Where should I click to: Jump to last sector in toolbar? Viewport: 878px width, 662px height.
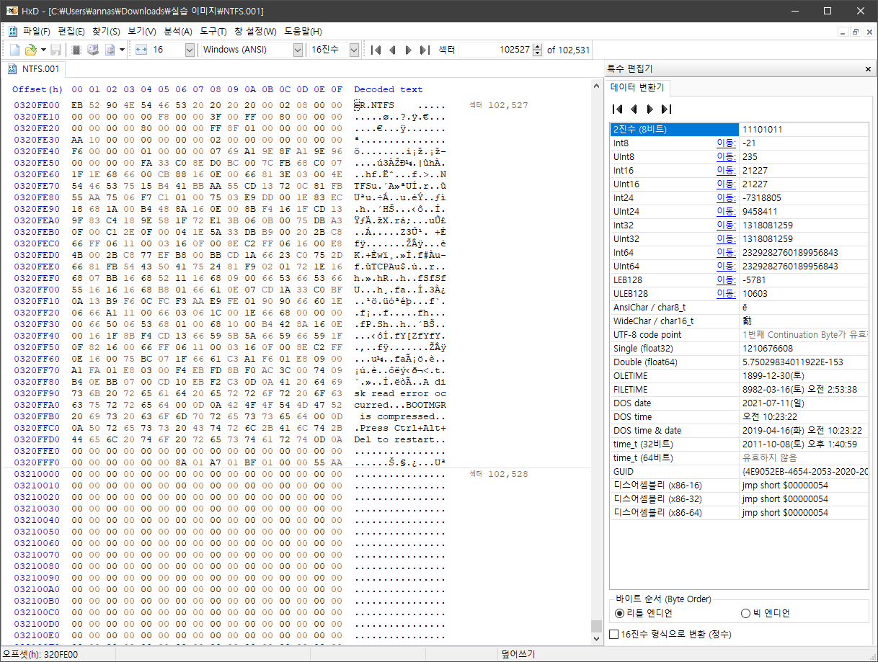(425, 50)
